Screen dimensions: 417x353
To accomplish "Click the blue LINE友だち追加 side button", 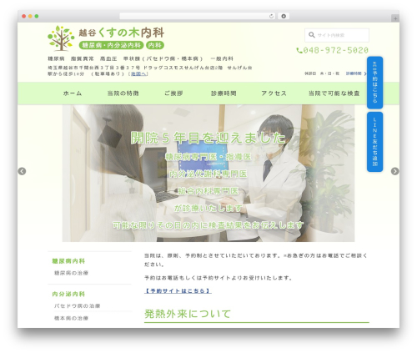I will point(375,142).
